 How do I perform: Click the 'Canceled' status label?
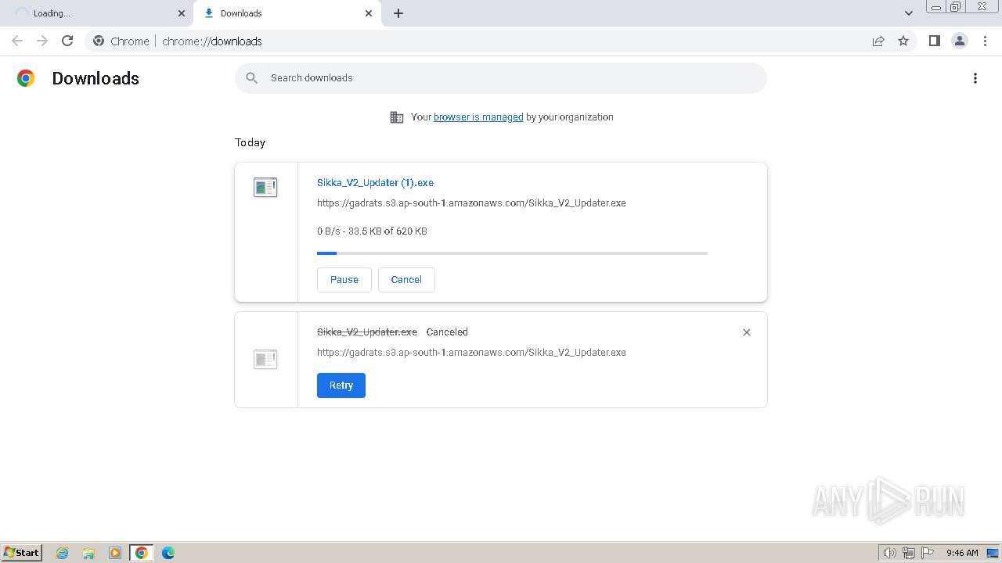pos(447,332)
